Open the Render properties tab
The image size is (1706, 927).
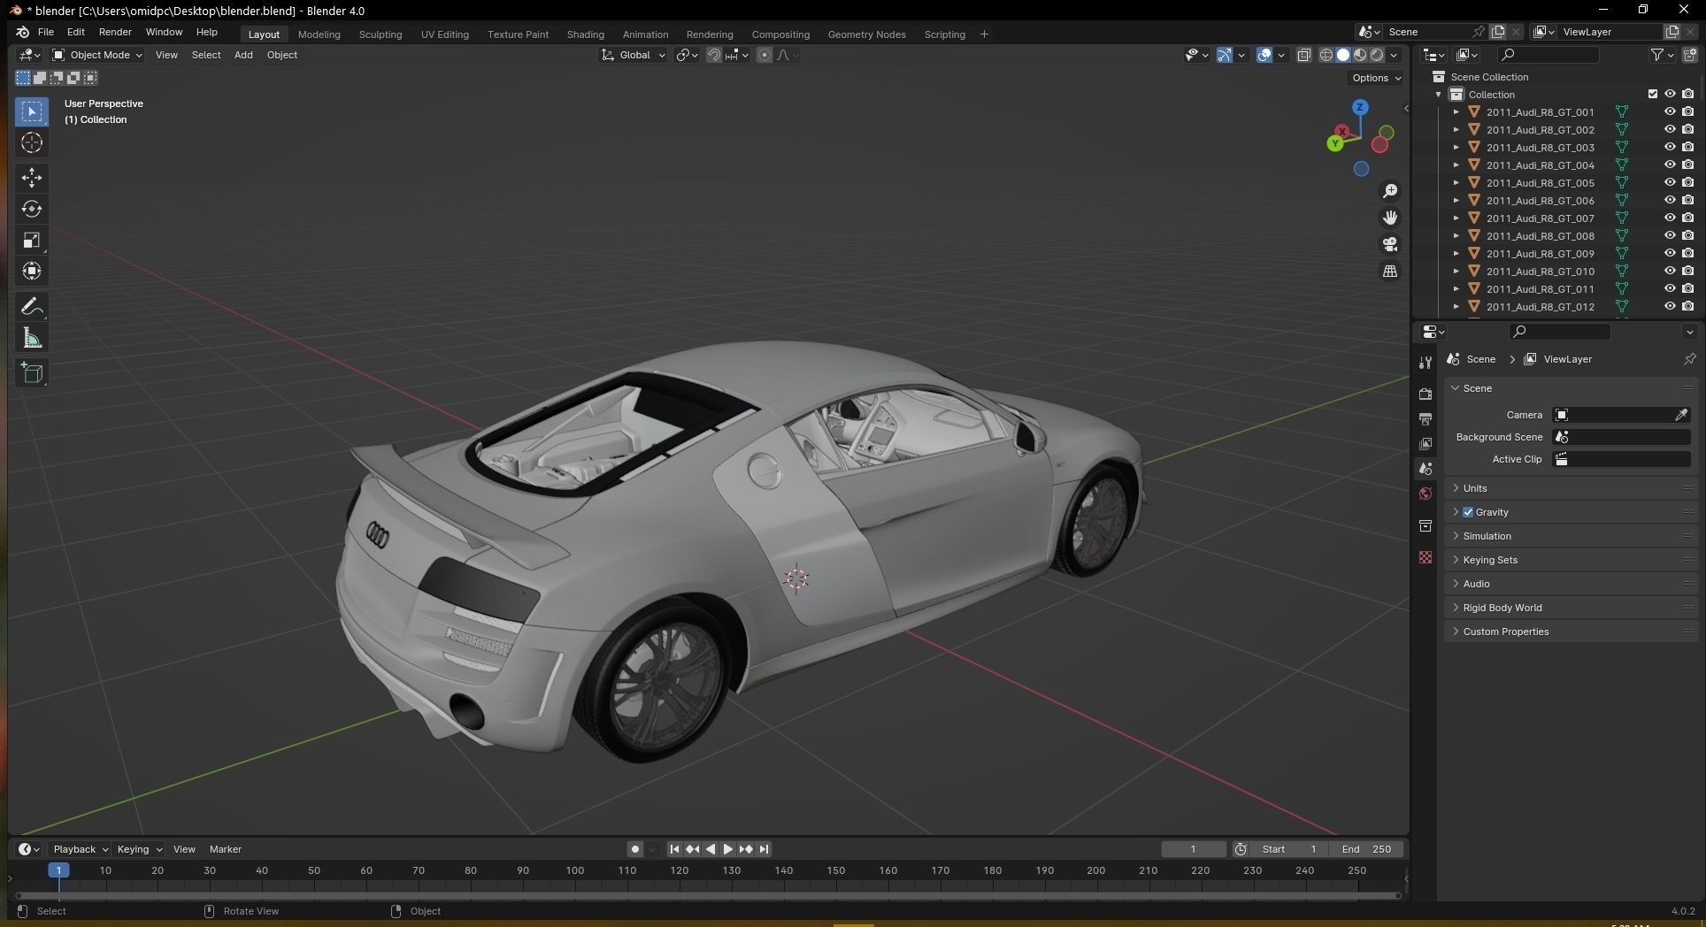pos(1426,394)
